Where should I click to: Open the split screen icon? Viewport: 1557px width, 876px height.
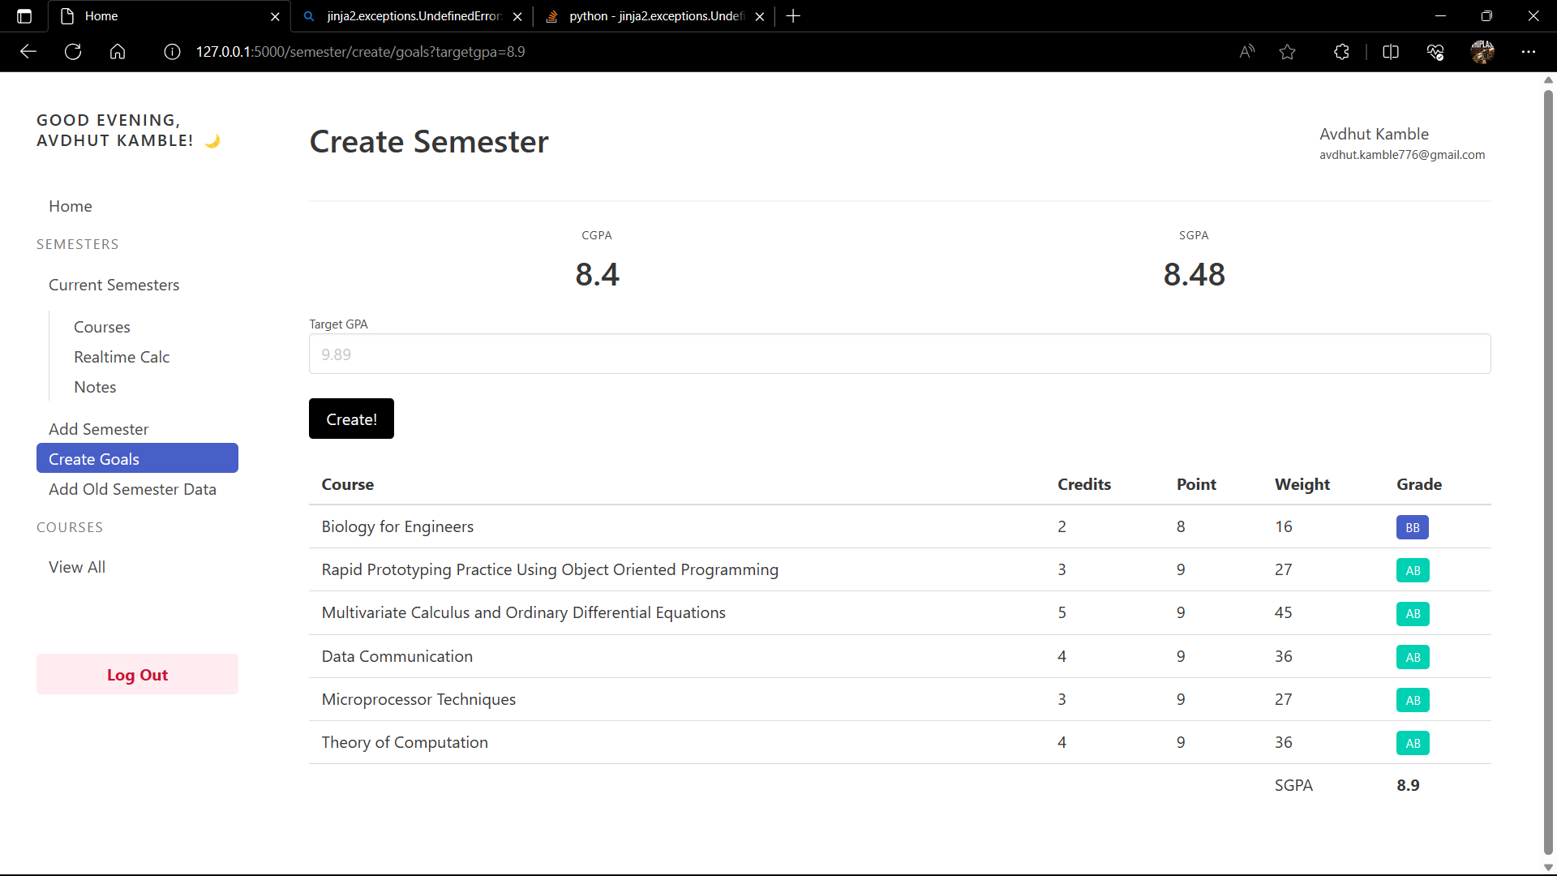pos(1391,51)
